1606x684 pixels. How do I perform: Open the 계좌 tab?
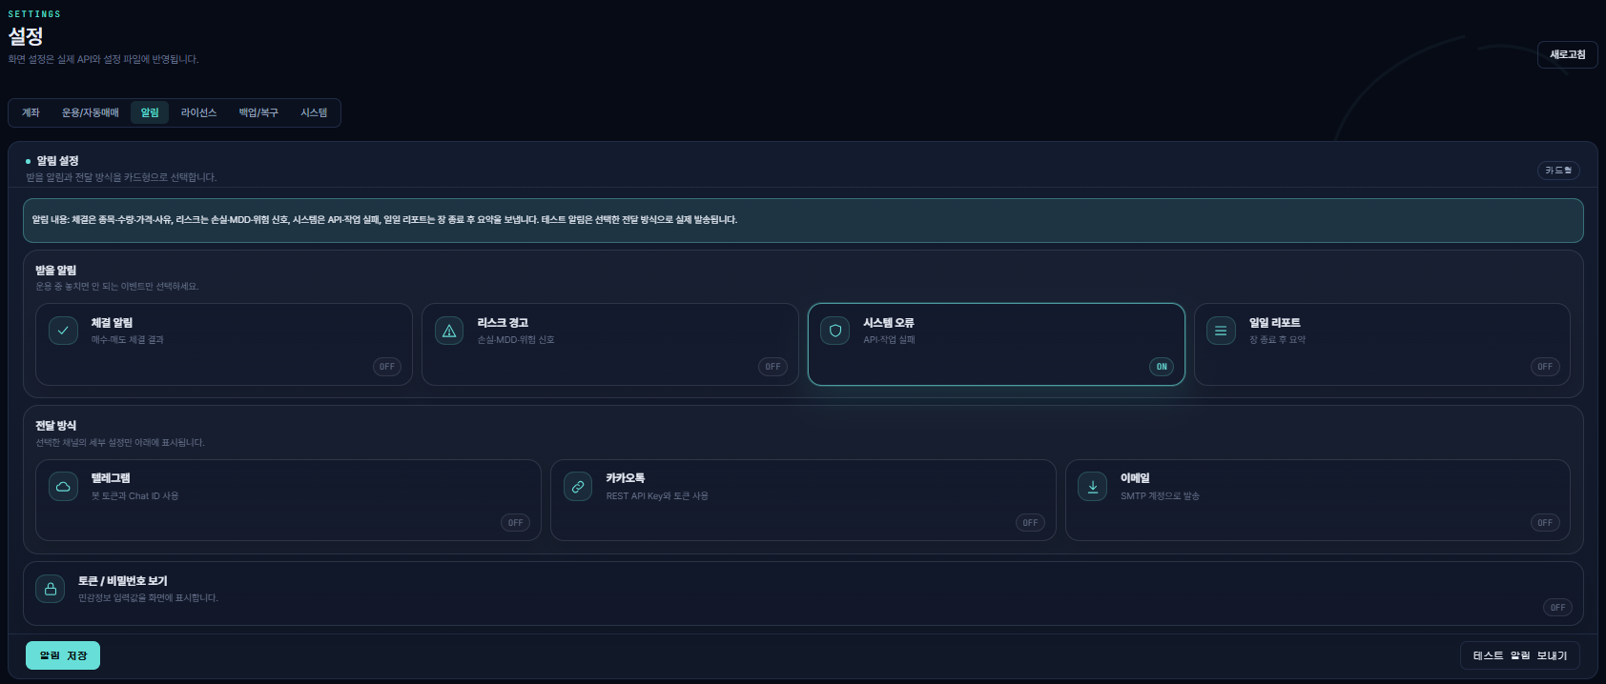[31, 112]
